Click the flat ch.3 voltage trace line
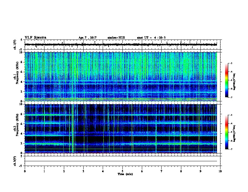Screen dimensions: 248x192 pyautogui.click(x=121, y=161)
